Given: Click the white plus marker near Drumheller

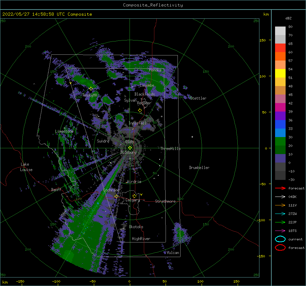Looking at the screenshot, I should (192, 137).
